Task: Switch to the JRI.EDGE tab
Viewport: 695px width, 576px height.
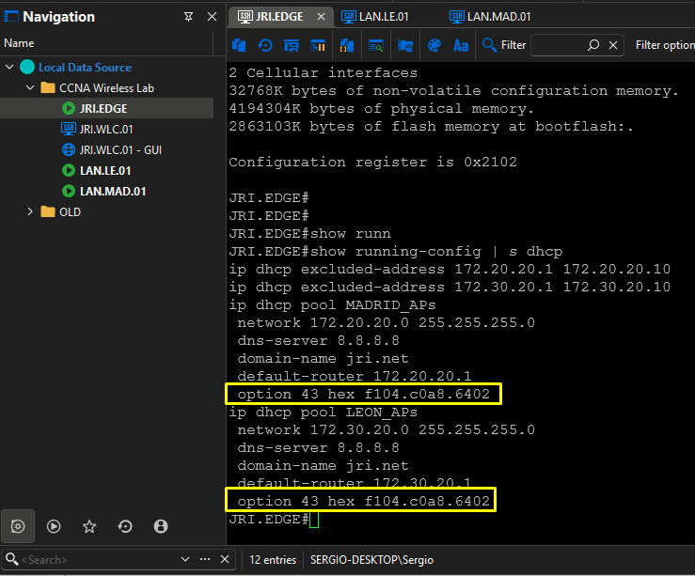Action: (x=279, y=17)
